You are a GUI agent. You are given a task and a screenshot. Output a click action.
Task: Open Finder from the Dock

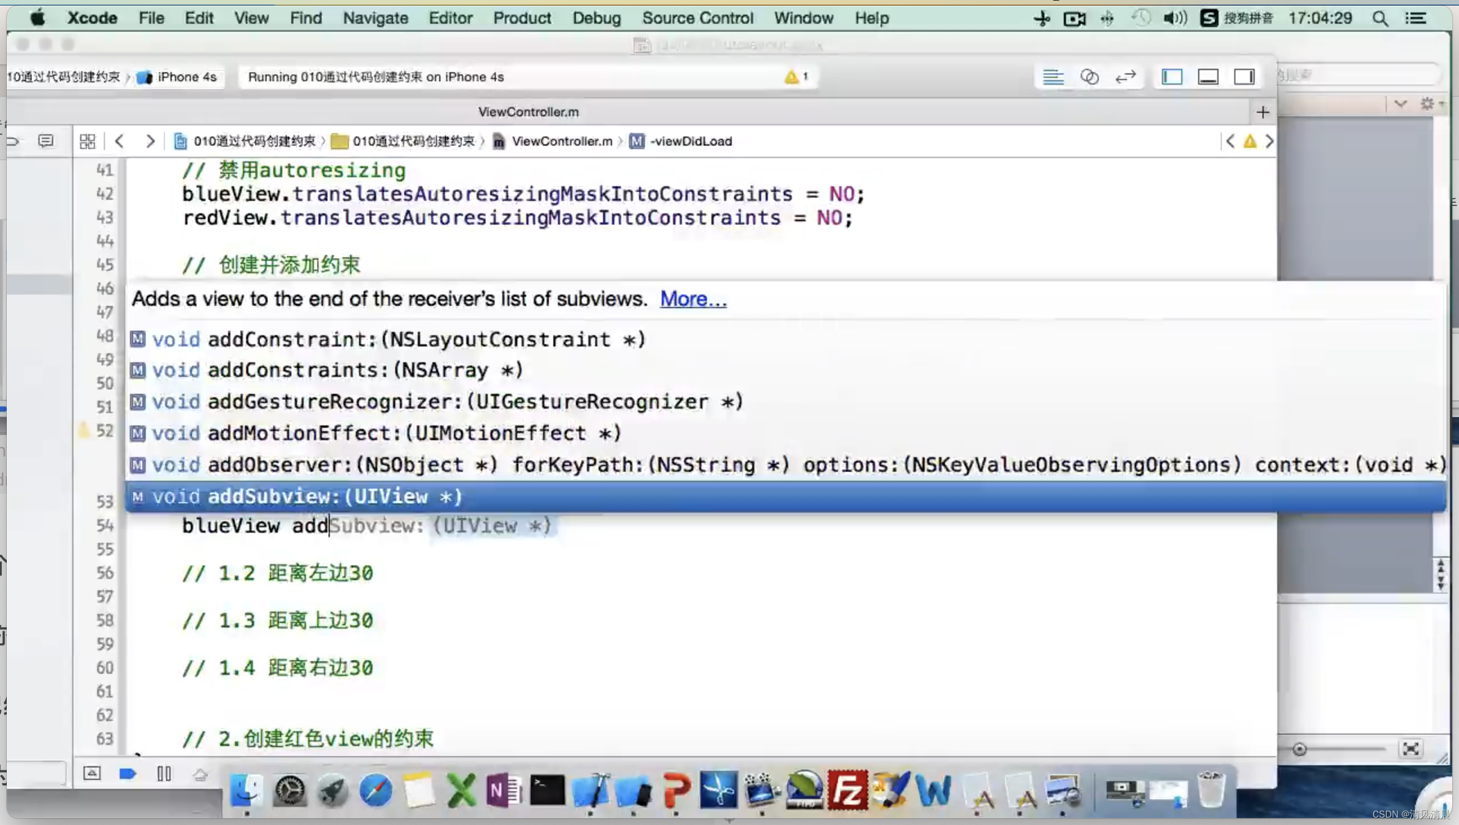[x=247, y=790]
